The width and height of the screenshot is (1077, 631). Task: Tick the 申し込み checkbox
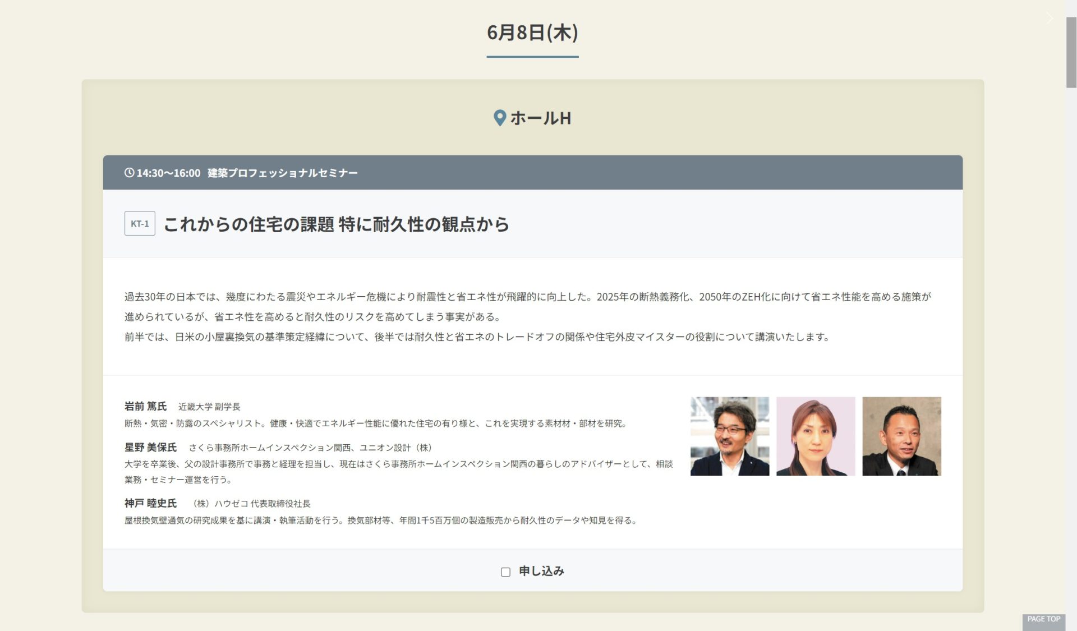click(x=505, y=572)
